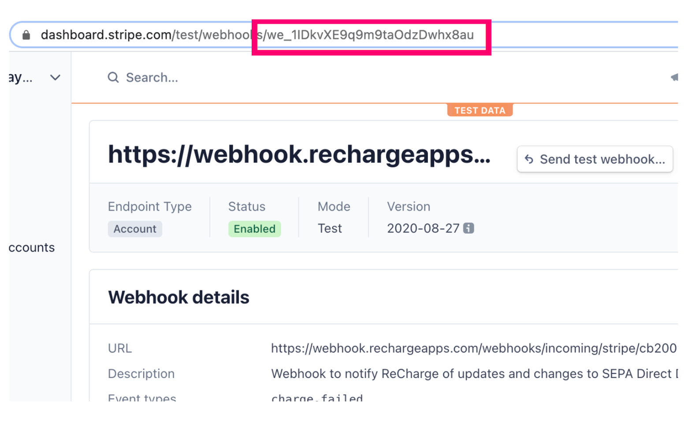Screen dimensions: 699x423
Task: Click the browser URL address field
Action: coord(344,35)
